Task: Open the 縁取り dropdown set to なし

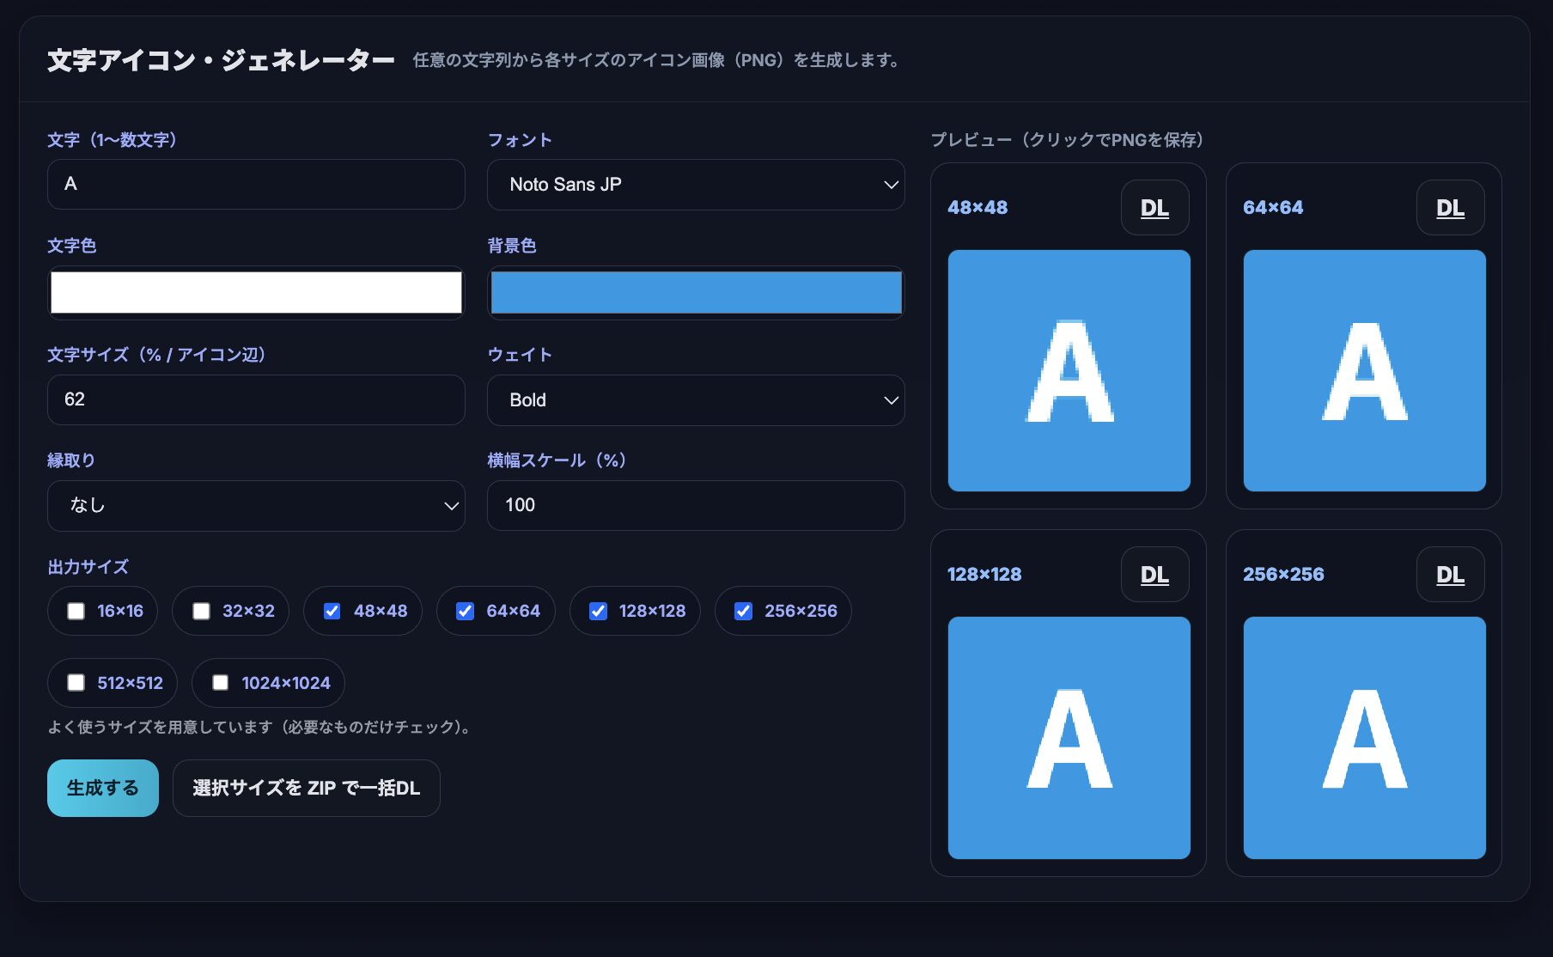Action: [x=256, y=506]
